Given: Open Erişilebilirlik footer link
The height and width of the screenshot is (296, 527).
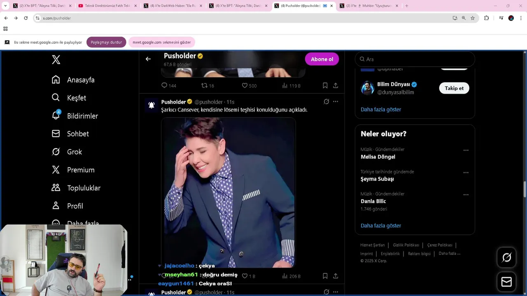Looking at the screenshot, I should [x=390, y=254].
